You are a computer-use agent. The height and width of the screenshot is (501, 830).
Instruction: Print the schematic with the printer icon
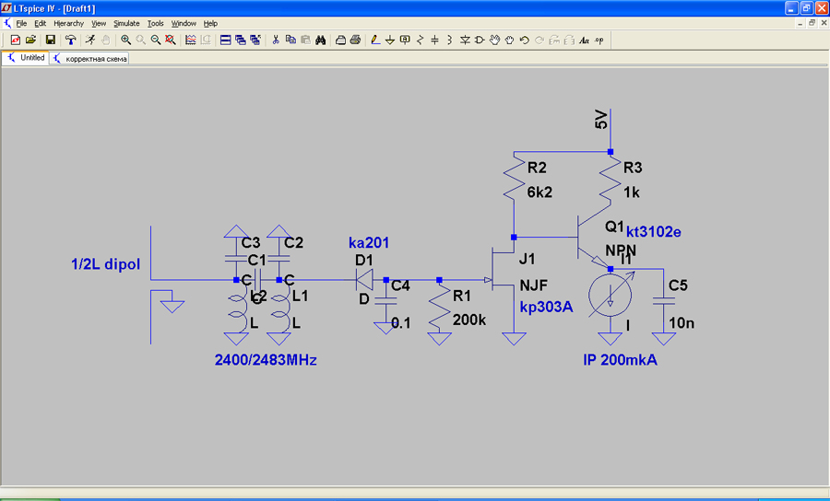[x=355, y=41]
